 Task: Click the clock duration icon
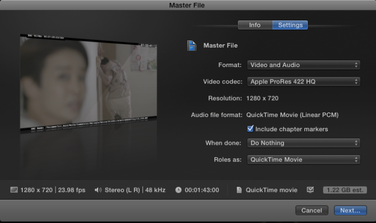(x=178, y=190)
